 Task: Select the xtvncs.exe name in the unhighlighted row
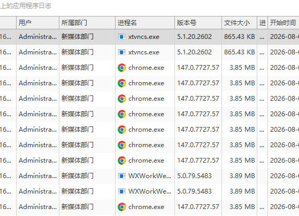click(144, 52)
